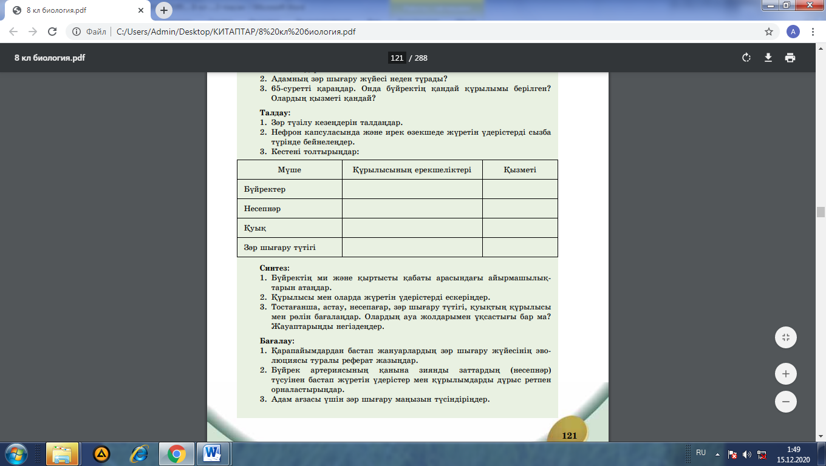This screenshot has width=826, height=466.
Task: Click the heading Талдау:
Action: coord(275,113)
